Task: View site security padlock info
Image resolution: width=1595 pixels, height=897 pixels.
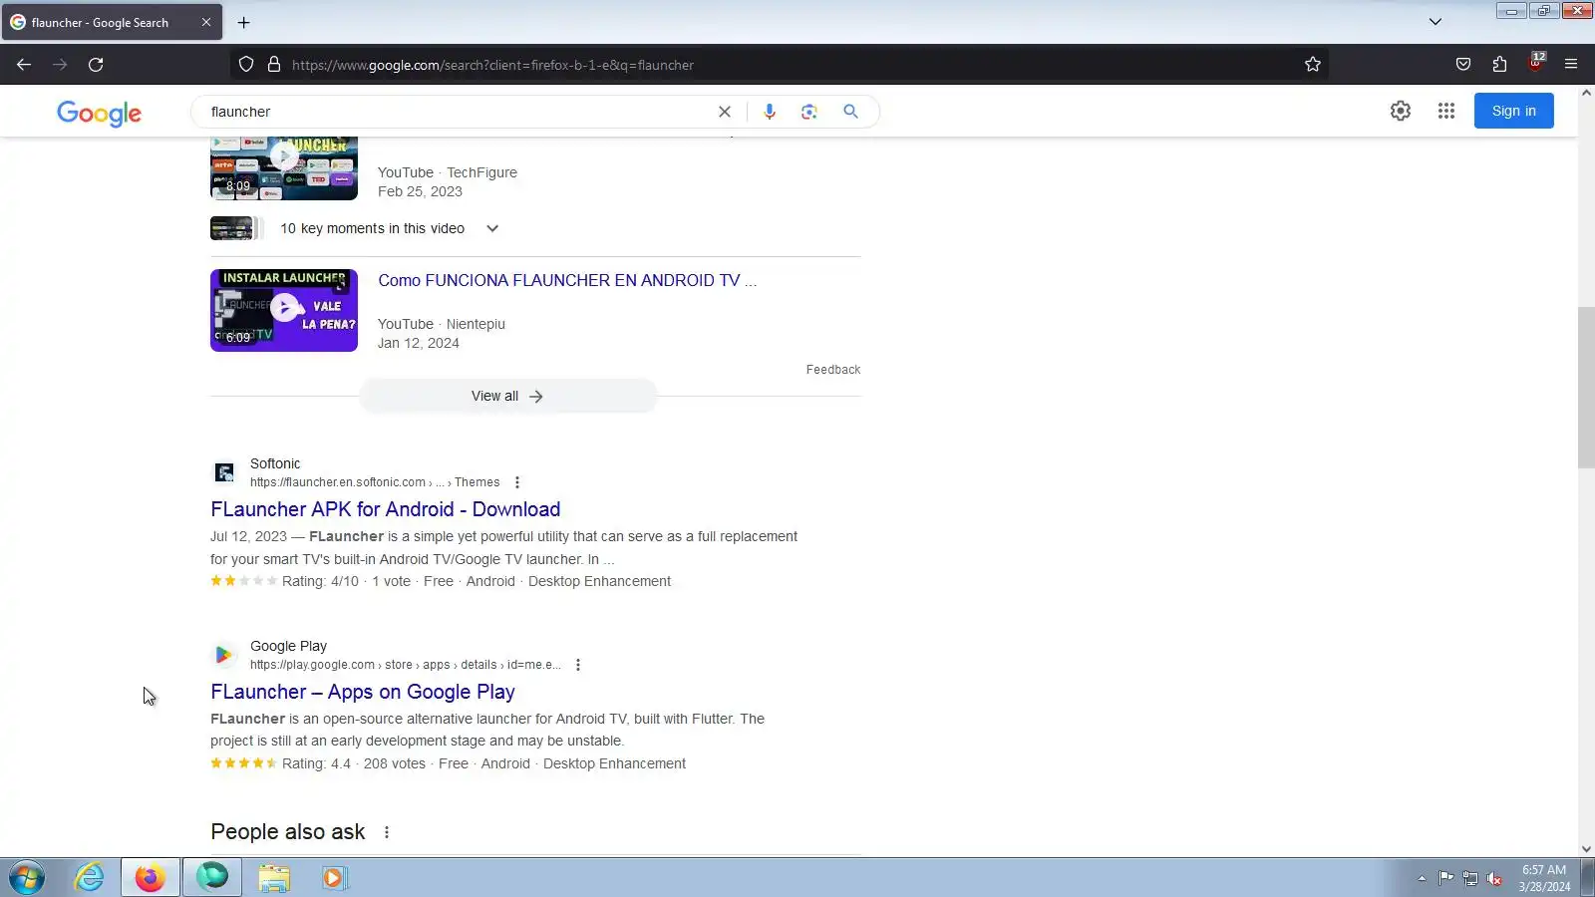Action: pos(274,65)
